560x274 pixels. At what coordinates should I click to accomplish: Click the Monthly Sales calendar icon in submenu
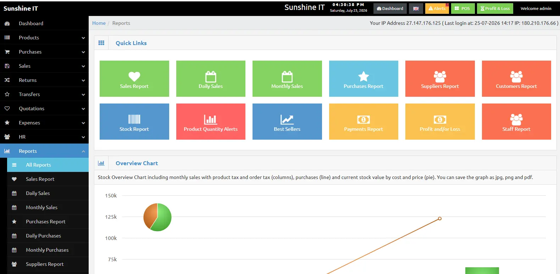pos(14,207)
